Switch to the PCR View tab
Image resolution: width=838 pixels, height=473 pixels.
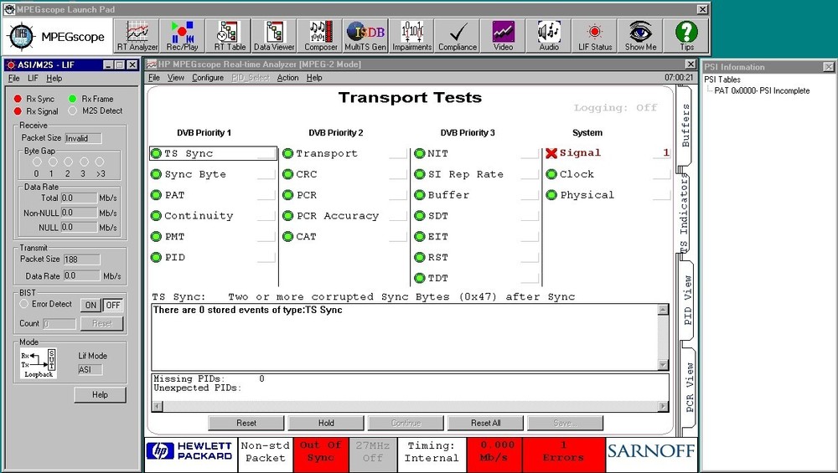(688, 388)
